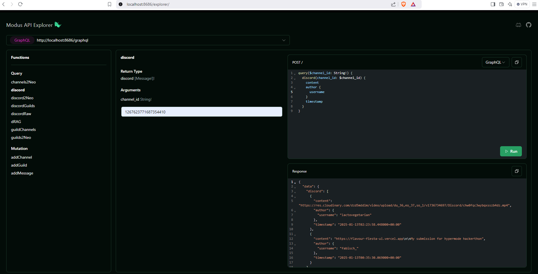Screen dimensions: 538x274
Task: Open the browser hamburger menu
Action: 534,4
